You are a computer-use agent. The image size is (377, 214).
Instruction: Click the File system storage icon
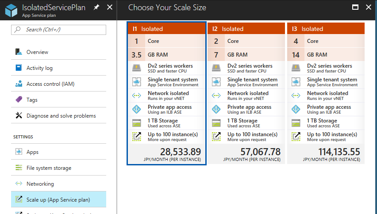pyautogui.click(x=19, y=168)
